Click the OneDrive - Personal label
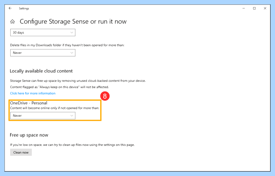Viewport: 275px width, 176px height. [x=28, y=103]
